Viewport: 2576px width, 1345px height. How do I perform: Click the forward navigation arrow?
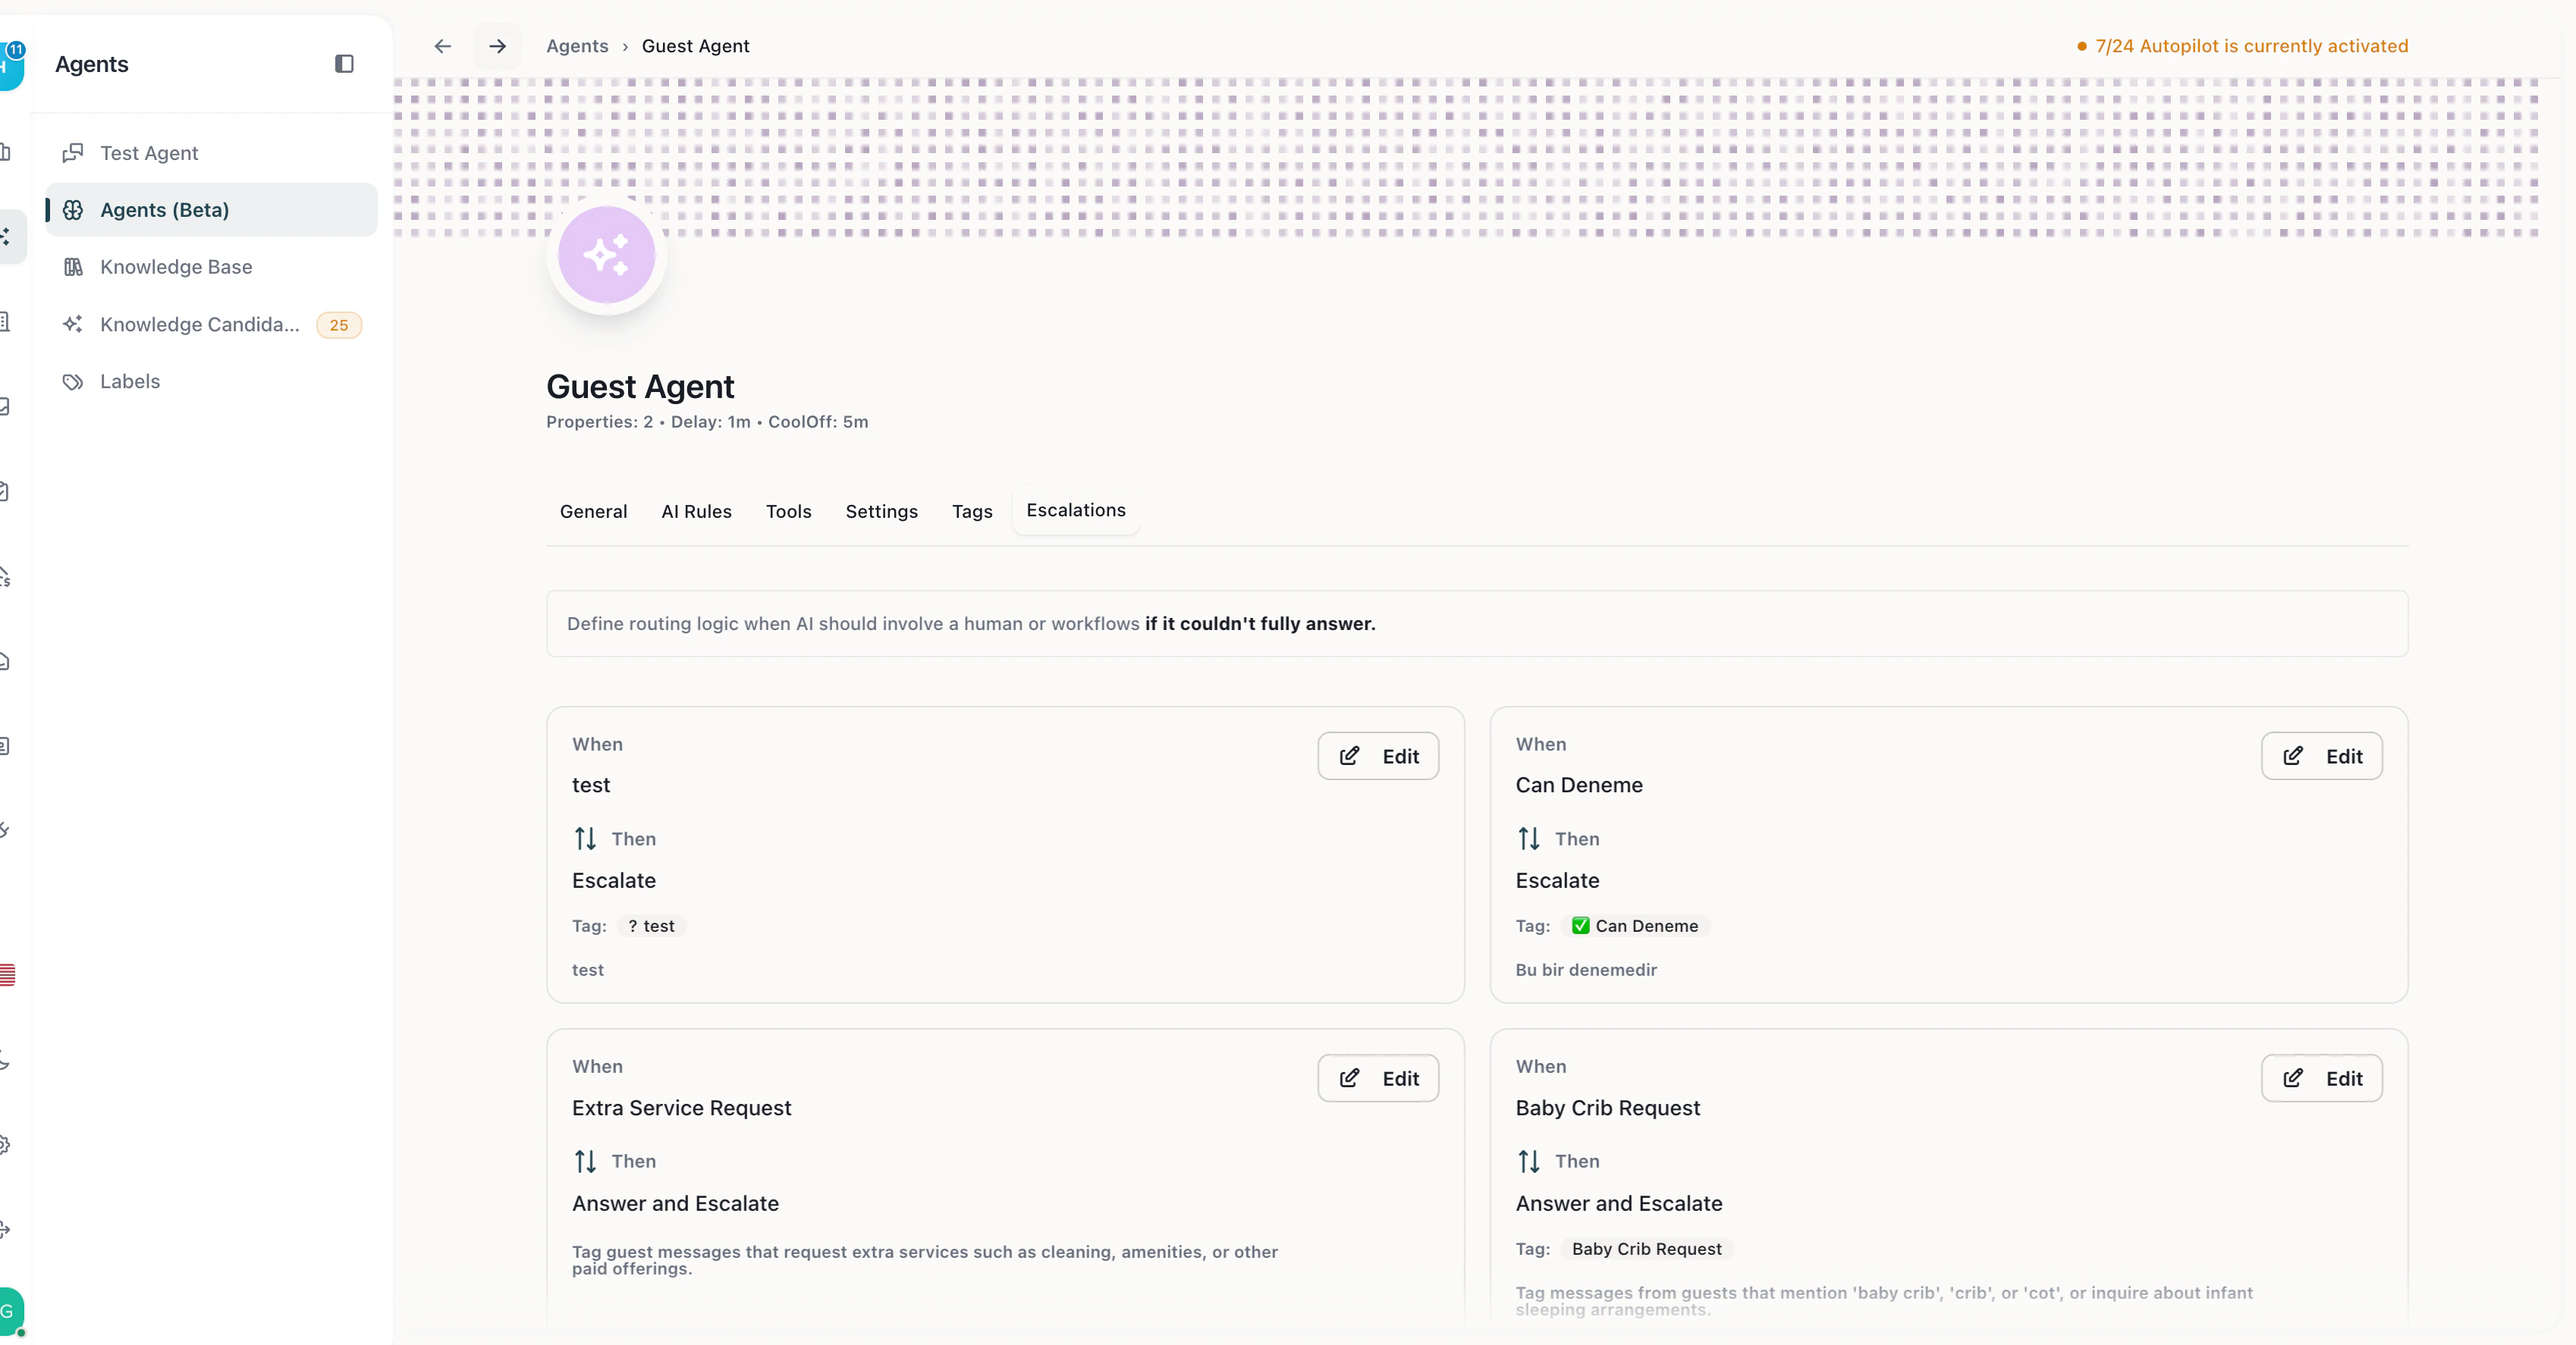click(x=497, y=46)
